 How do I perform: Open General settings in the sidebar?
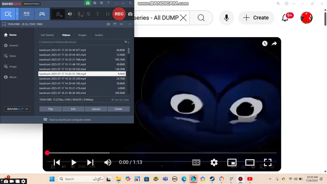click(x=11, y=45)
